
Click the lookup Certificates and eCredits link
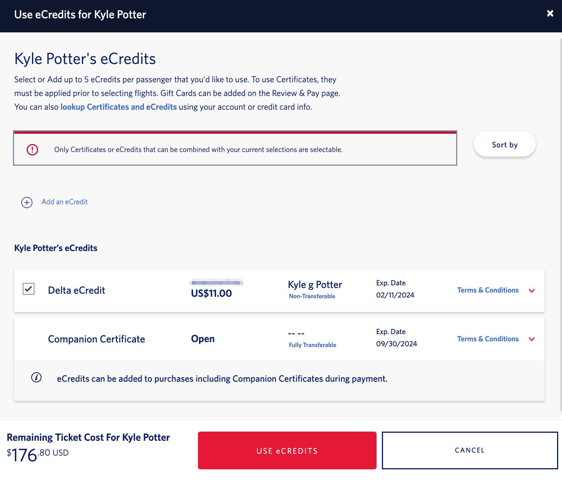click(118, 107)
